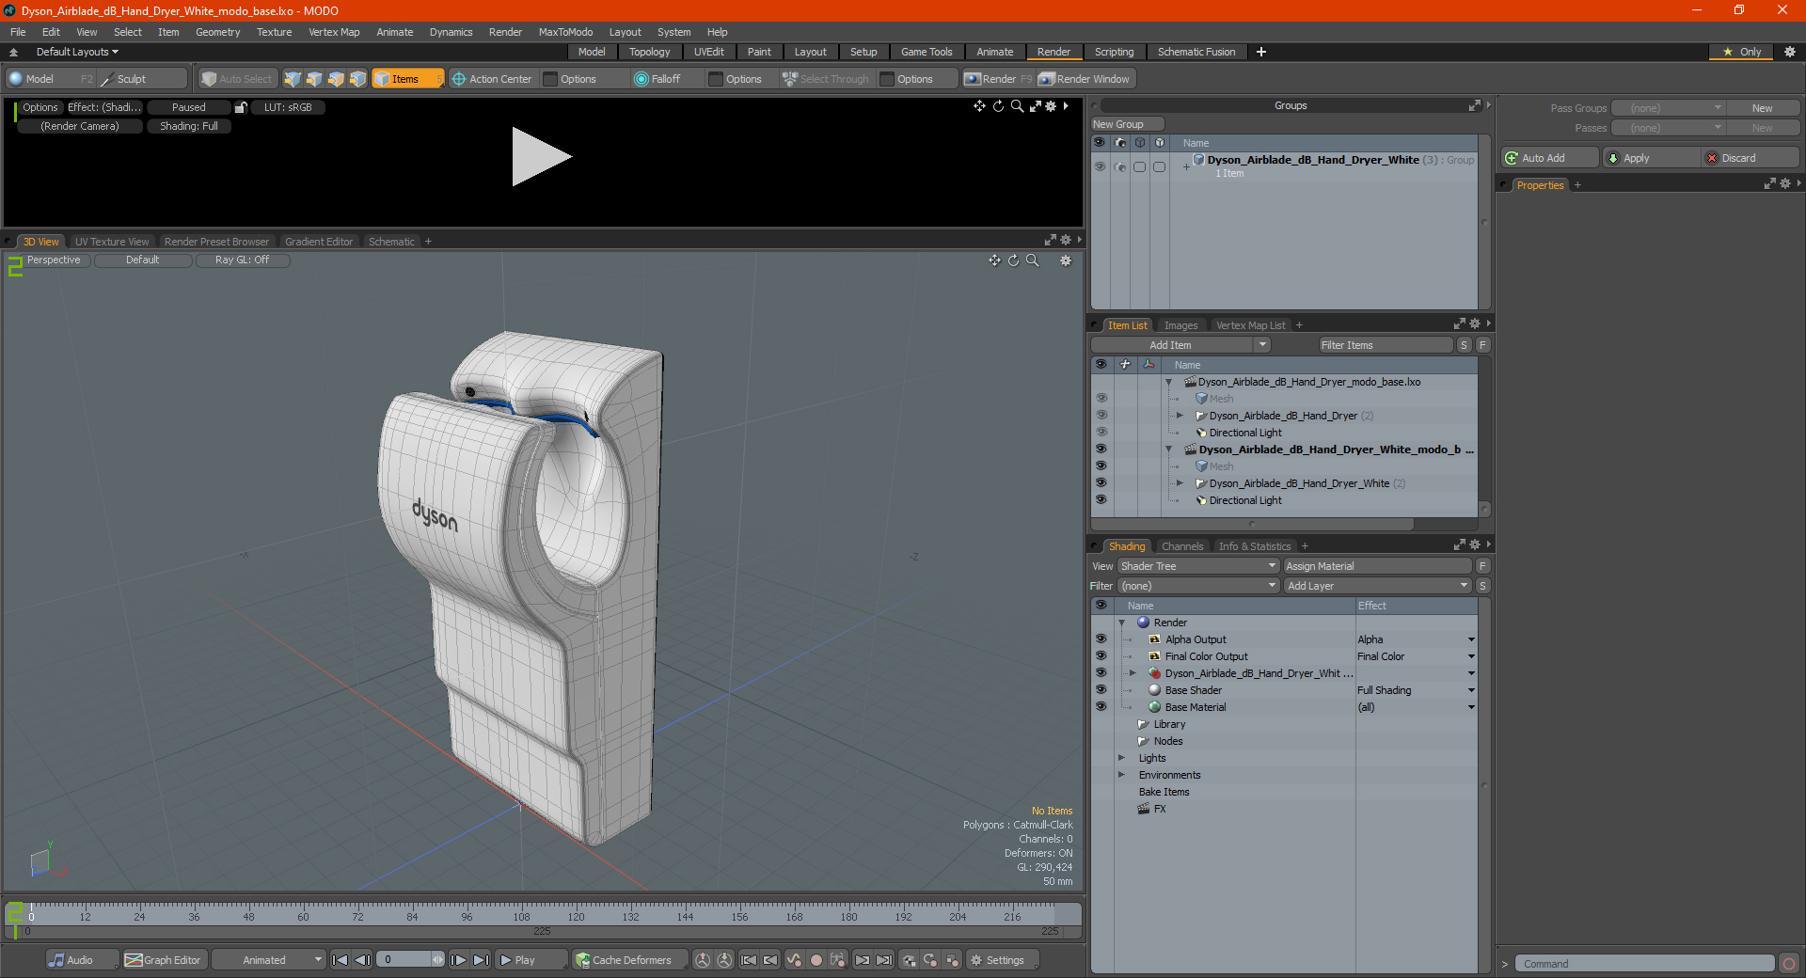This screenshot has width=1806, height=978.
Task: Select Materials mode cube icon
Action: [x=357, y=79]
